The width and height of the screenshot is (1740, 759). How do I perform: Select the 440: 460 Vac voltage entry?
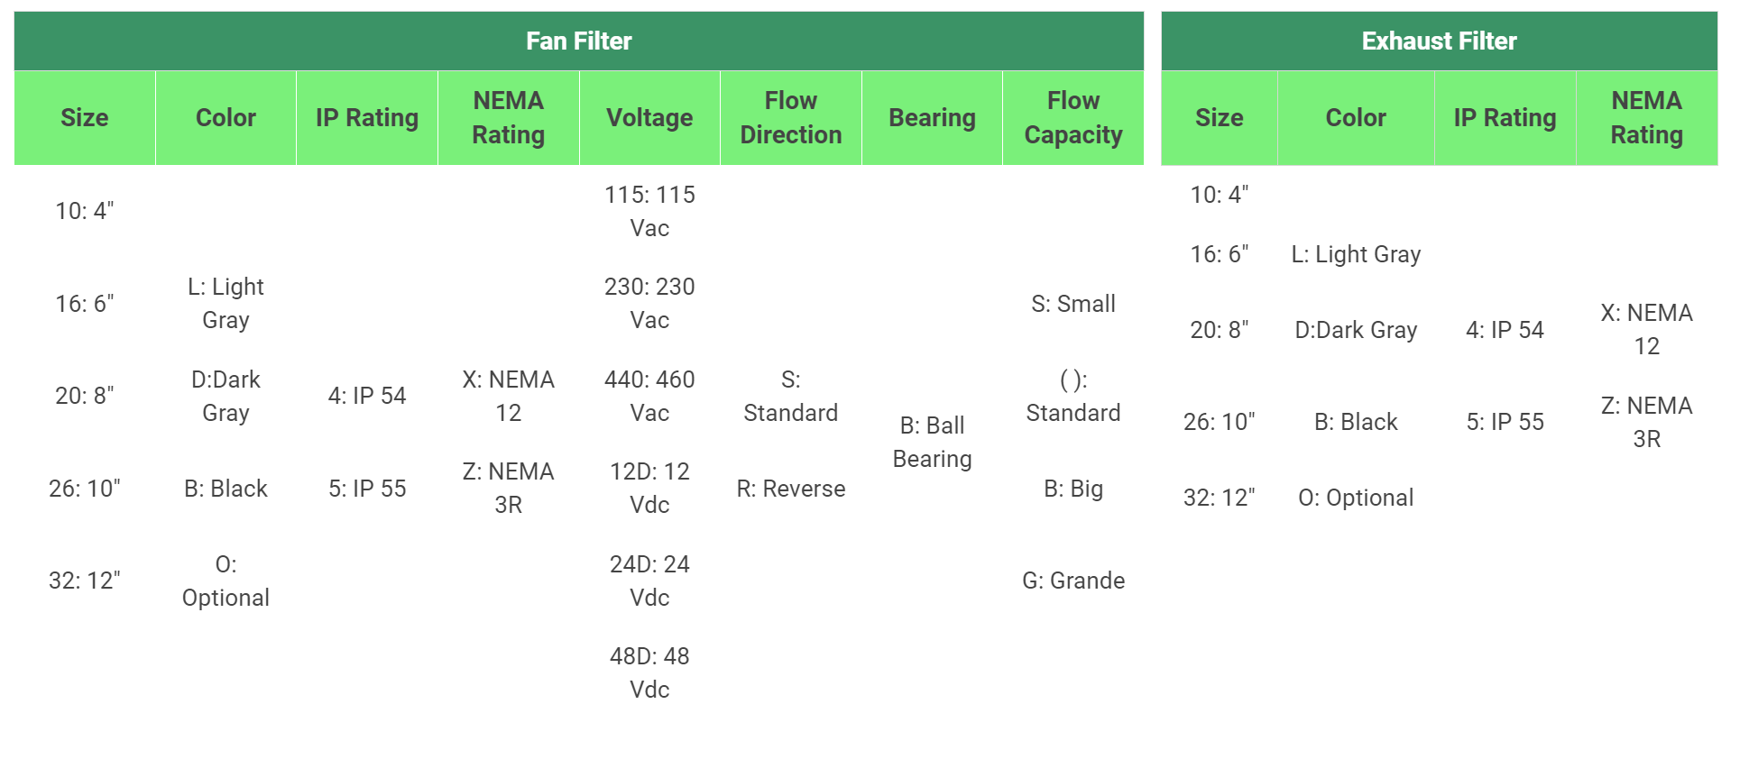point(649,396)
